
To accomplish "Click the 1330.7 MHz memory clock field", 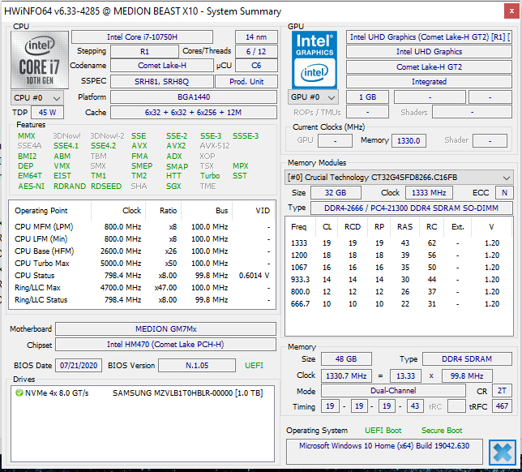I will click(x=346, y=375).
